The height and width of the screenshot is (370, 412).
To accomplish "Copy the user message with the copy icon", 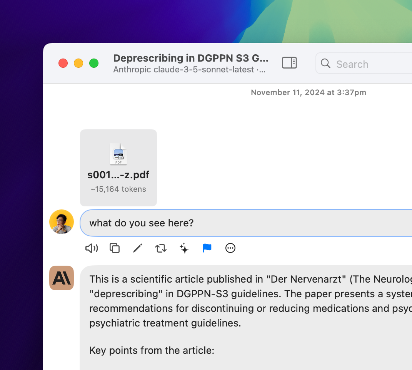I will tap(115, 248).
